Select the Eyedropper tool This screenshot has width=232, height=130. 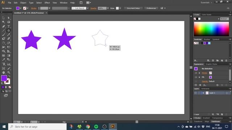coord(4,60)
